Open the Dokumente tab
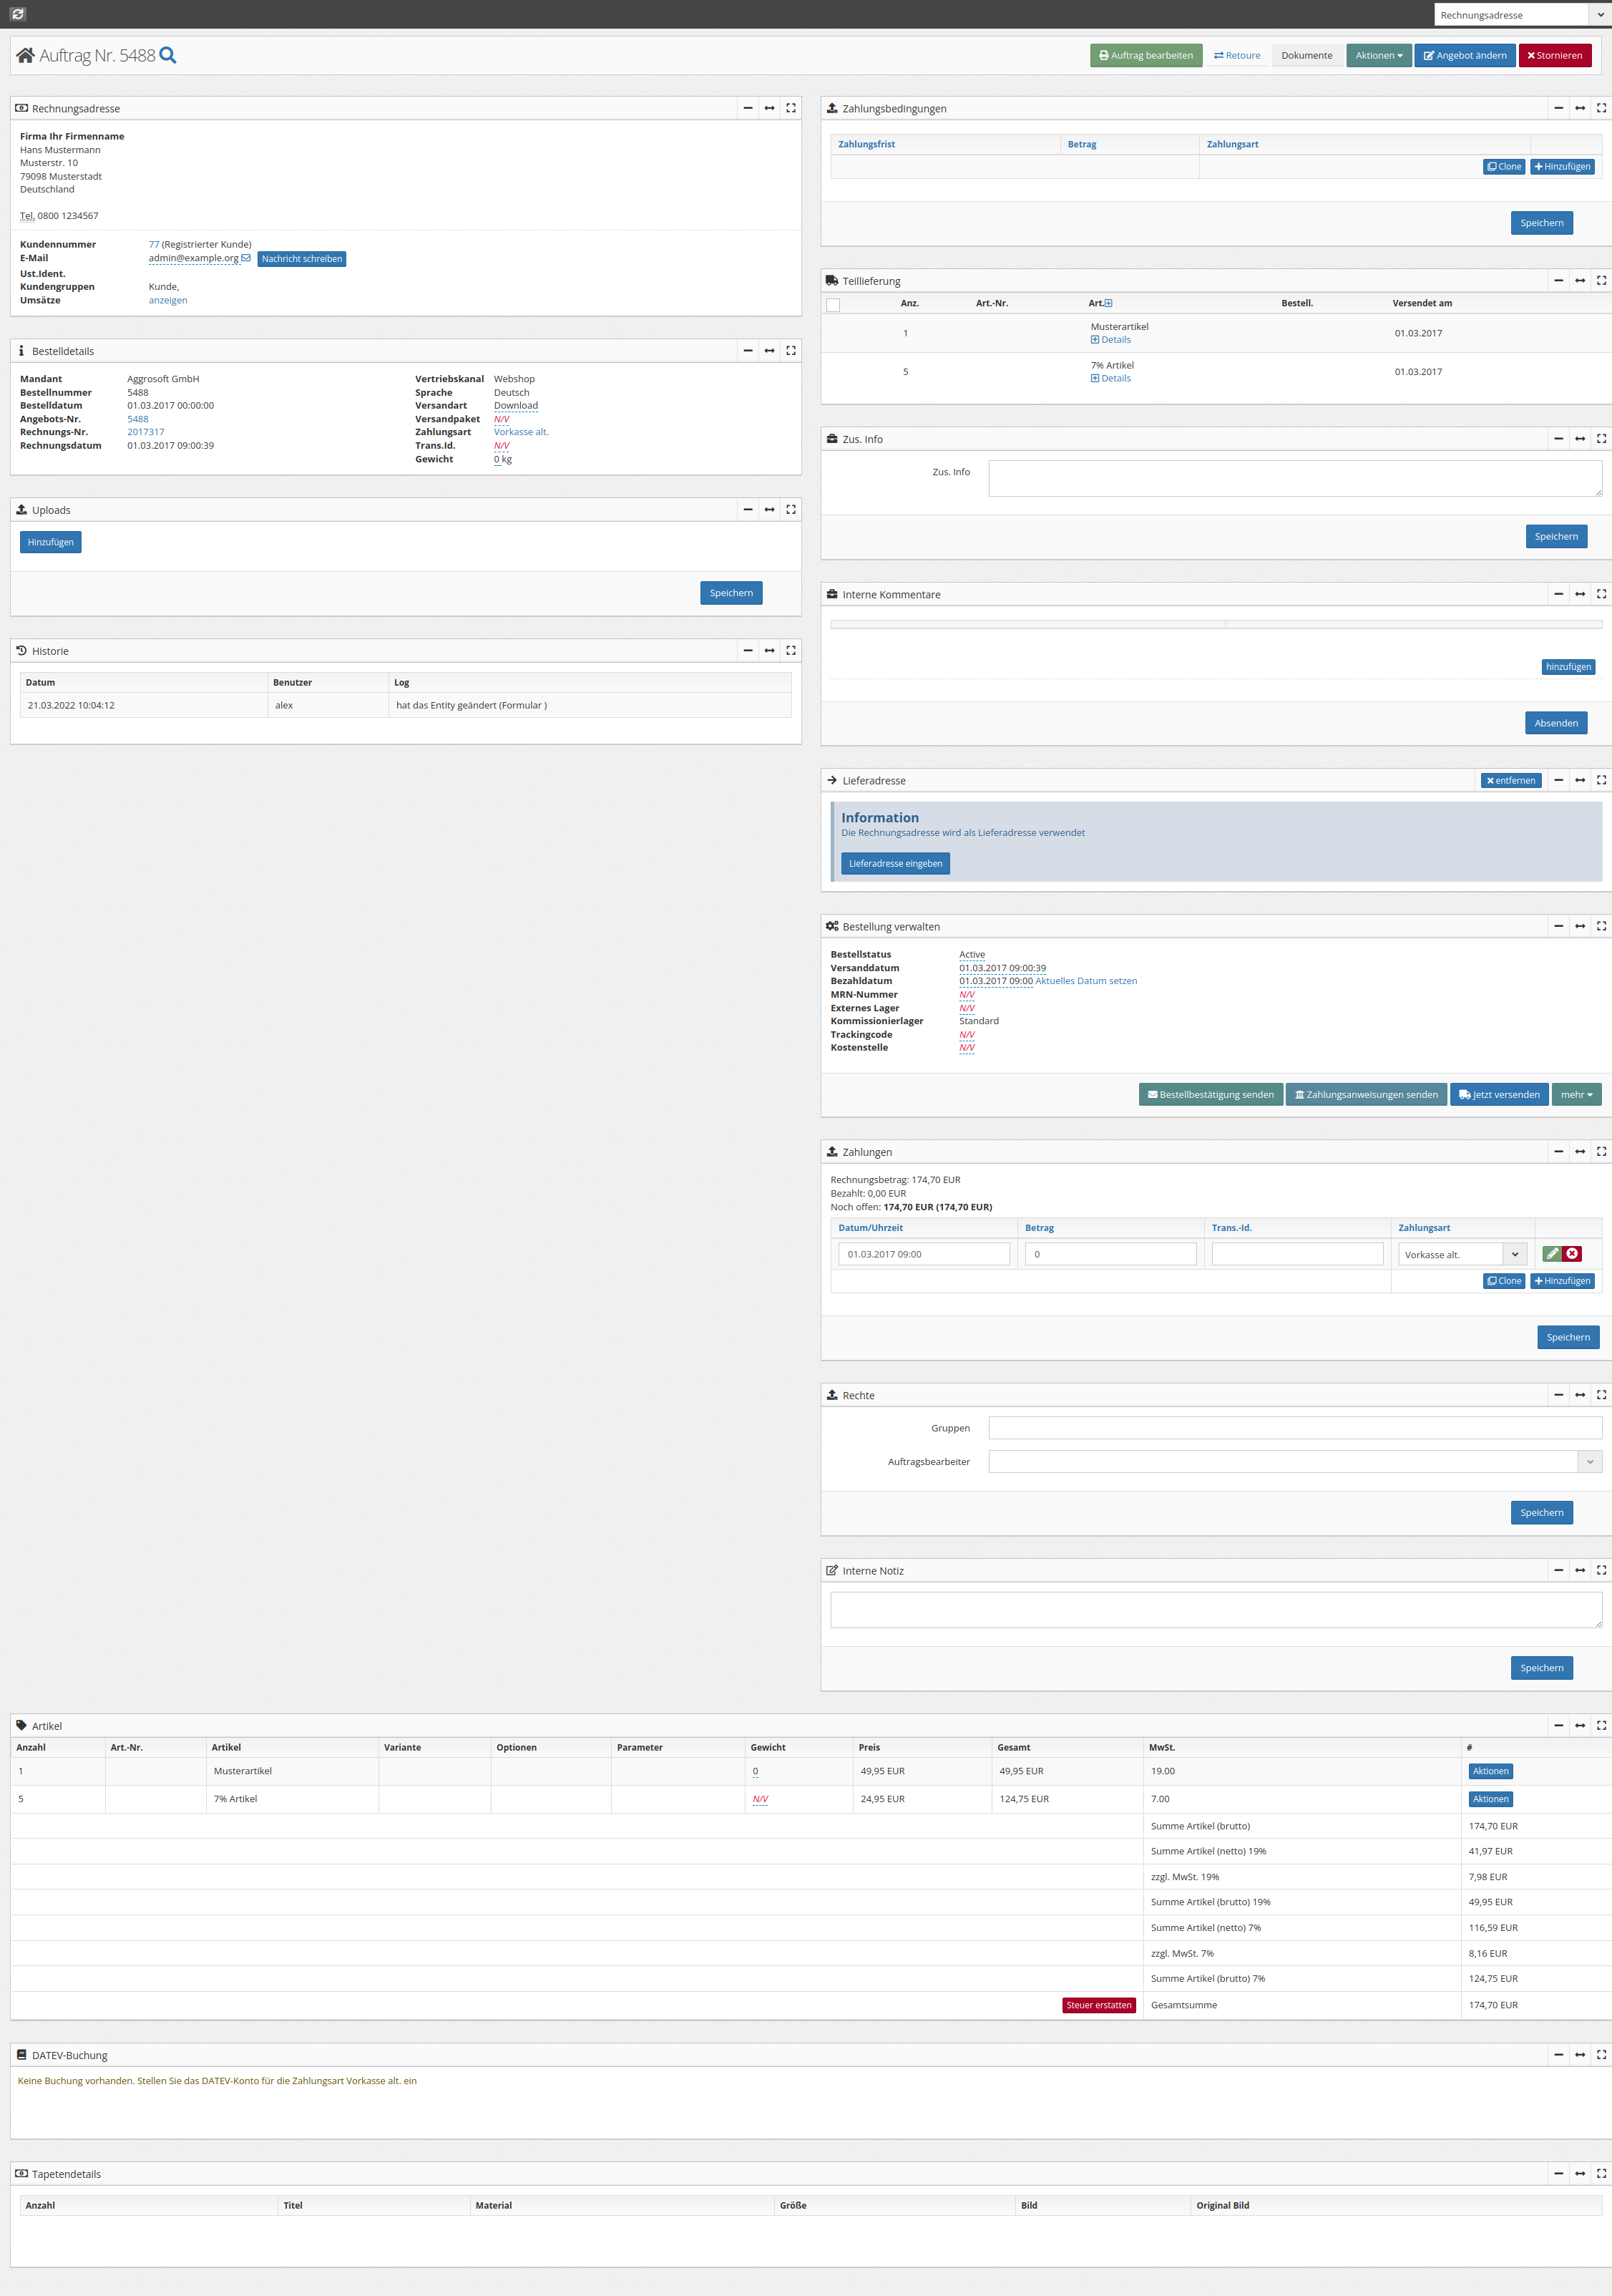The height and width of the screenshot is (2296, 1612). [1307, 56]
